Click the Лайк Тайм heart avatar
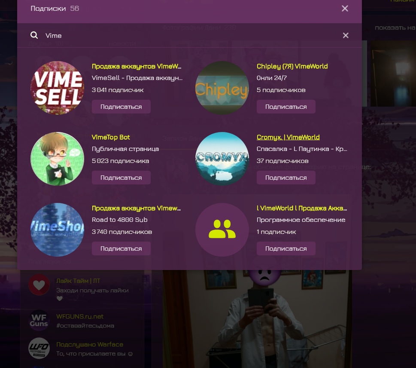 click(39, 285)
